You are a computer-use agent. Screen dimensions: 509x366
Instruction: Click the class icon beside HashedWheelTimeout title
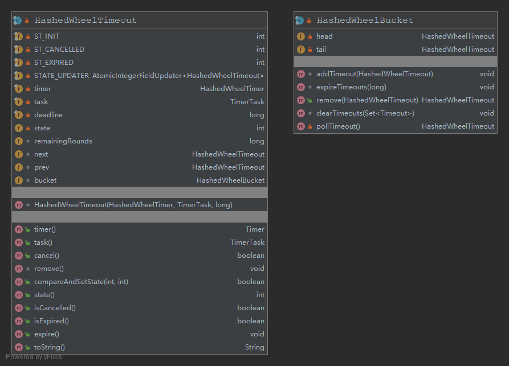[18, 20]
